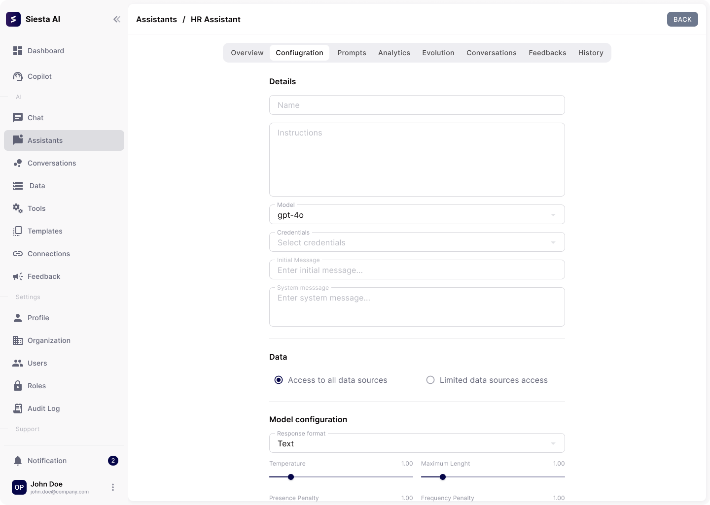710x505 pixels.
Task: Open the Model dropdown showing gpt-4o
Action: click(x=417, y=214)
